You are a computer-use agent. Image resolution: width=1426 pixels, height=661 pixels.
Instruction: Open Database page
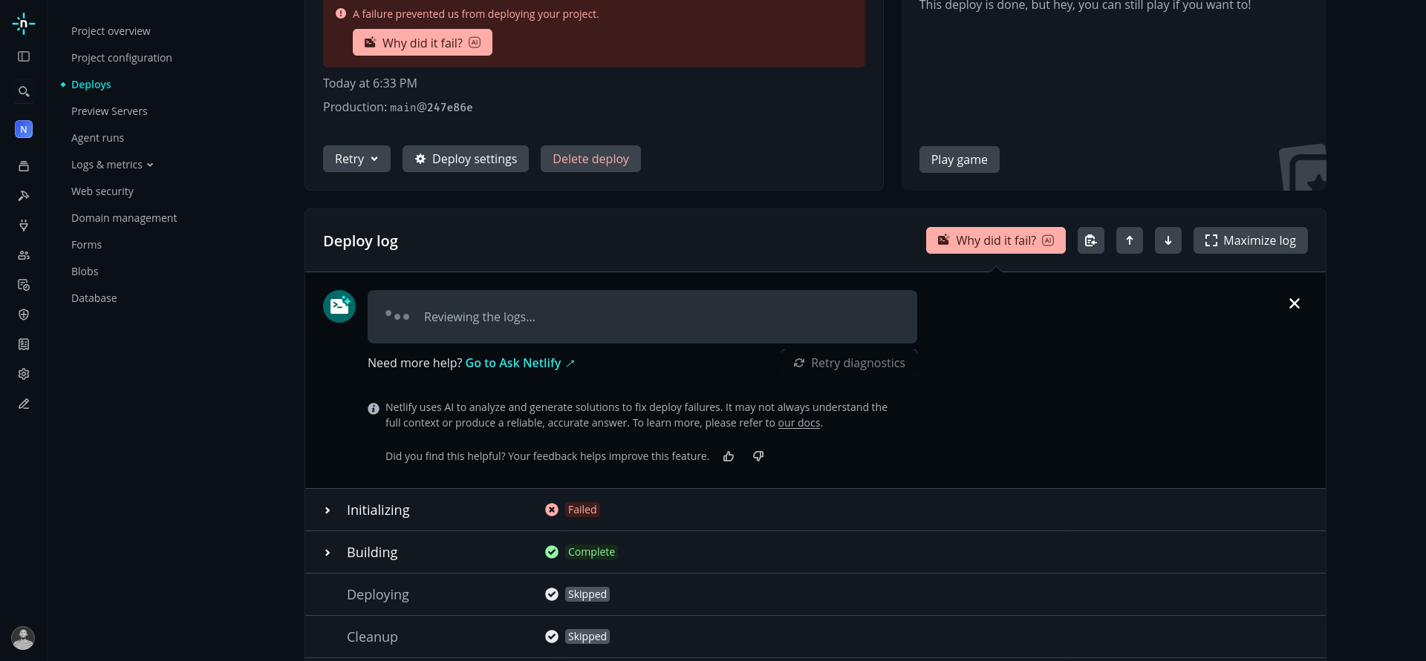point(94,298)
